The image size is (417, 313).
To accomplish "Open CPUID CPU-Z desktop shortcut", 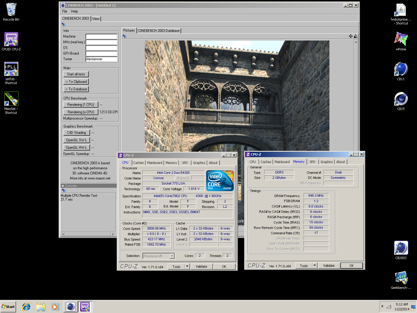I will pos(11,42).
